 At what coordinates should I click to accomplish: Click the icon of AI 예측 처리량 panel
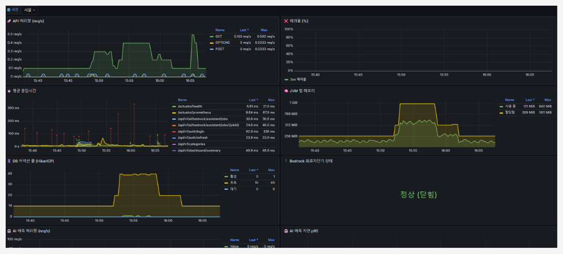coord(9,231)
